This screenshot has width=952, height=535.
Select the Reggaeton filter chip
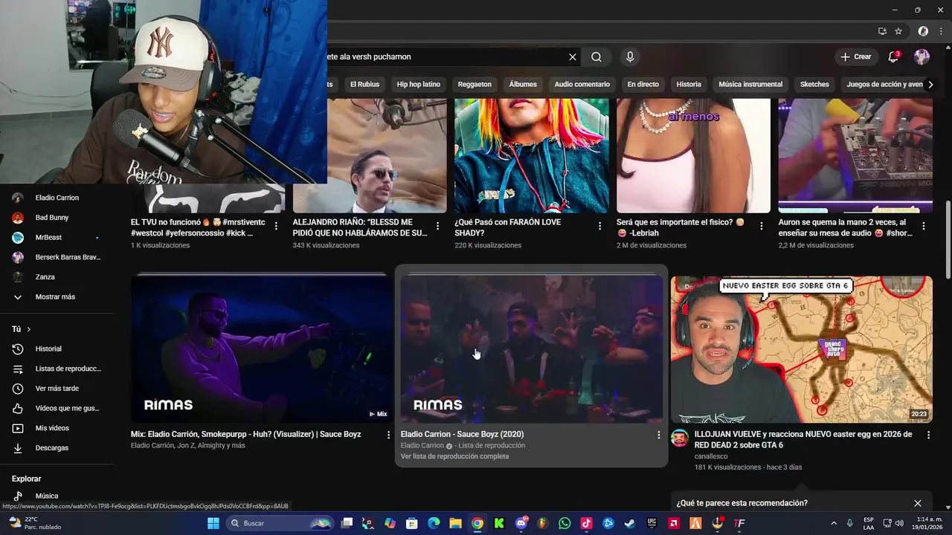[475, 84]
